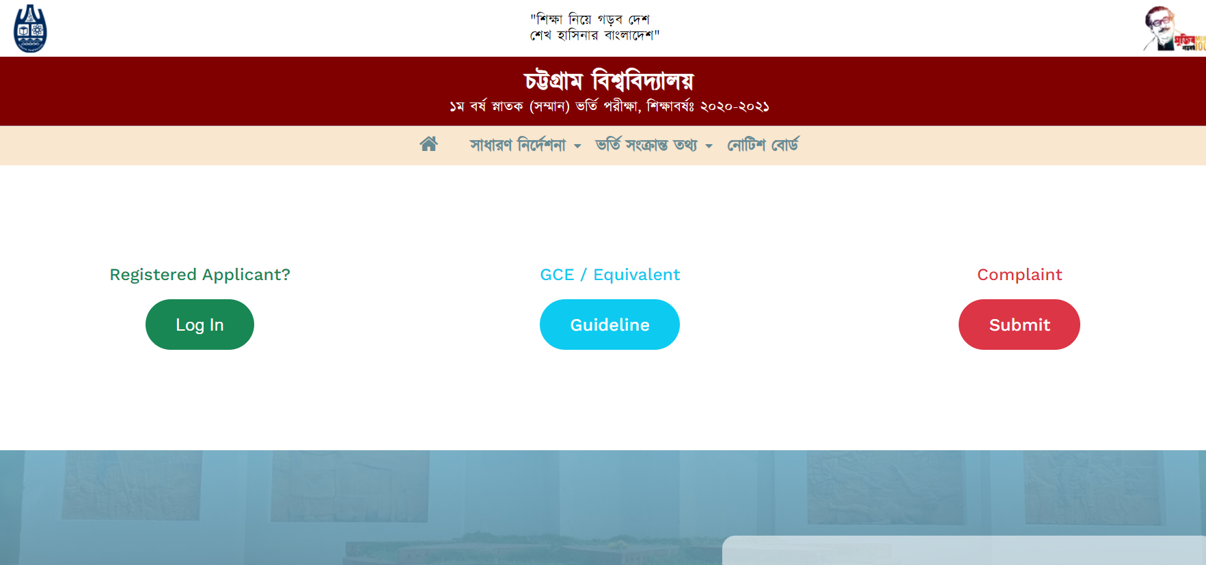The image size is (1206, 565).
Task: Click the home icon in navigation bar
Action: 428,144
